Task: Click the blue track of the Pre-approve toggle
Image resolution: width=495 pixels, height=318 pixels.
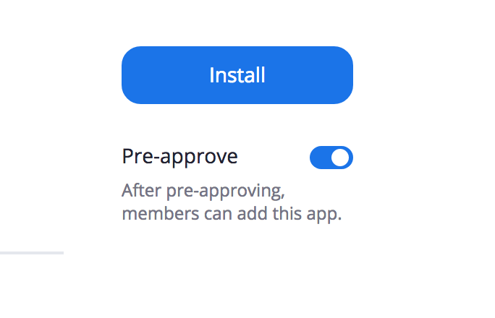Action: click(x=320, y=158)
